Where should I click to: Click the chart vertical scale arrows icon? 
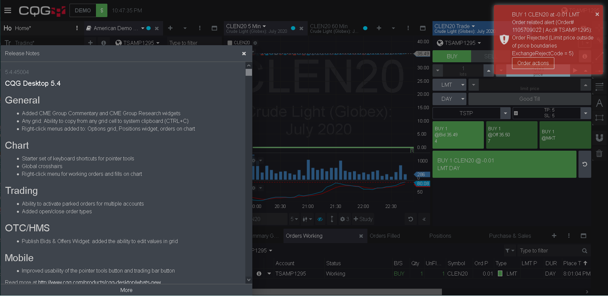332,219
